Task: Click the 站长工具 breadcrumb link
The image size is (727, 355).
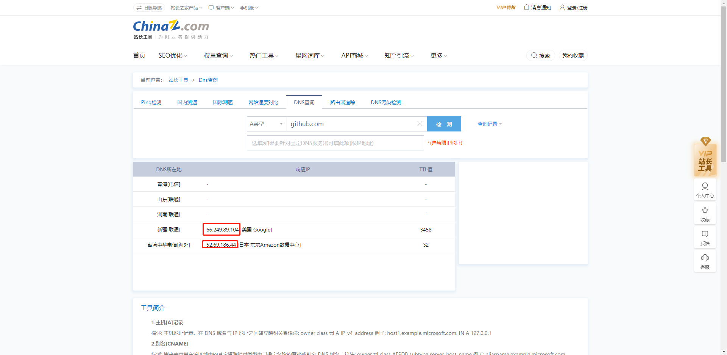Action: pyautogui.click(x=178, y=80)
